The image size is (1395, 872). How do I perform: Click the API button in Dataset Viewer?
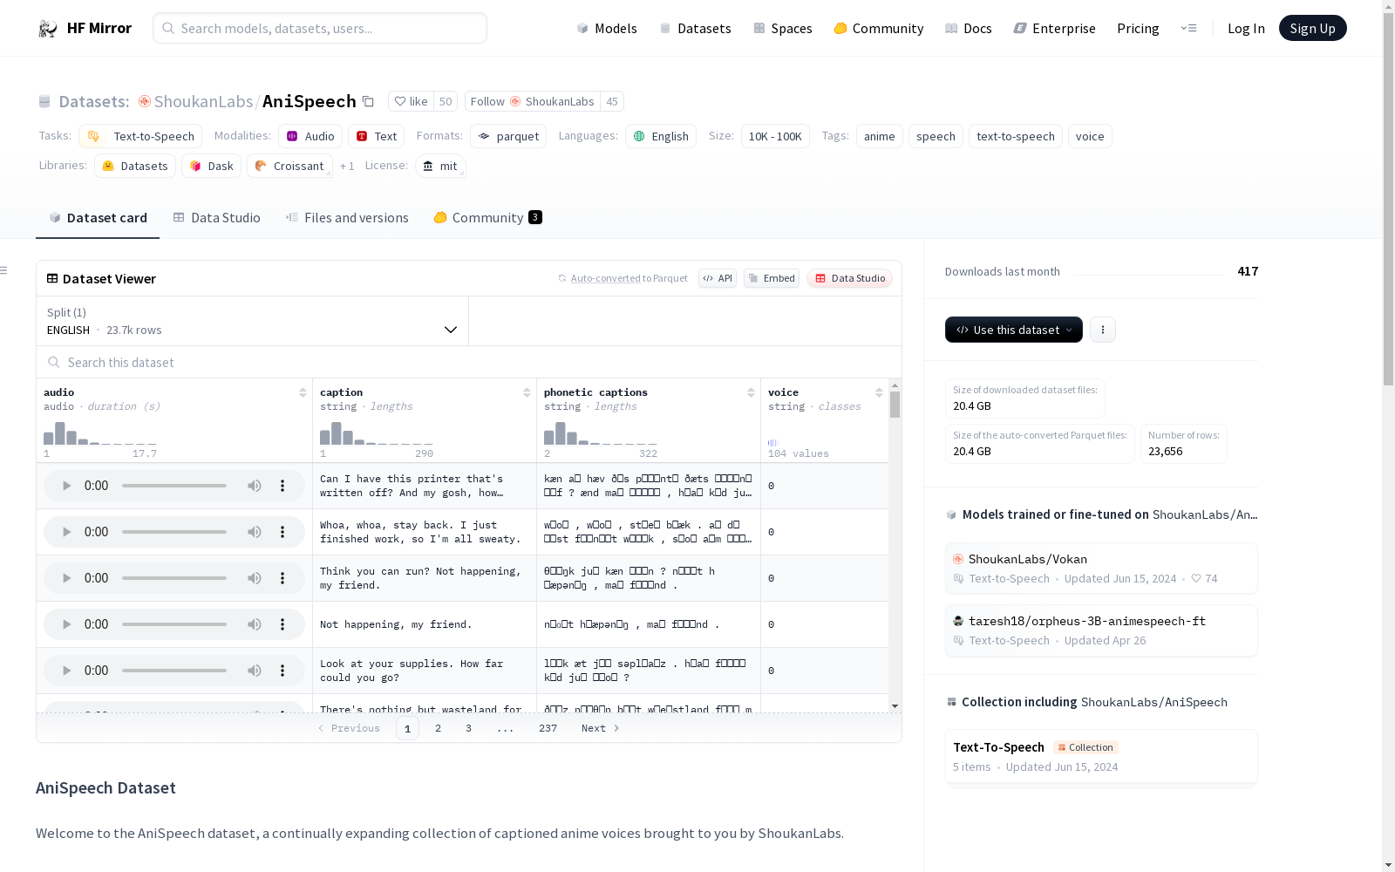click(x=718, y=278)
